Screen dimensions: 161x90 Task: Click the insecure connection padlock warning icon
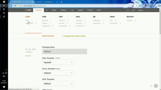click(x=16, y=6)
